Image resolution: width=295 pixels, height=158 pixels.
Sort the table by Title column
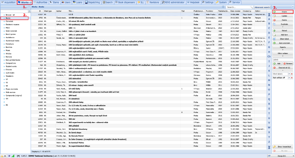point(124,11)
